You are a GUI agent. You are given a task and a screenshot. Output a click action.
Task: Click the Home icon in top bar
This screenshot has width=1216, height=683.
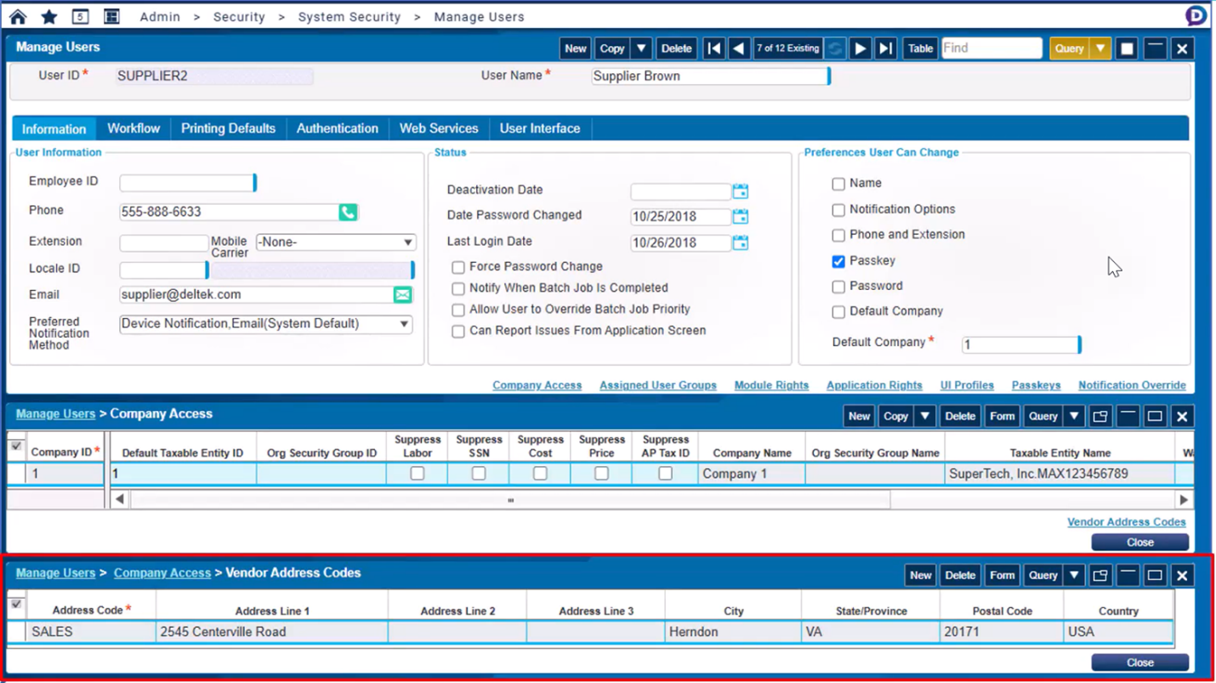click(x=18, y=16)
